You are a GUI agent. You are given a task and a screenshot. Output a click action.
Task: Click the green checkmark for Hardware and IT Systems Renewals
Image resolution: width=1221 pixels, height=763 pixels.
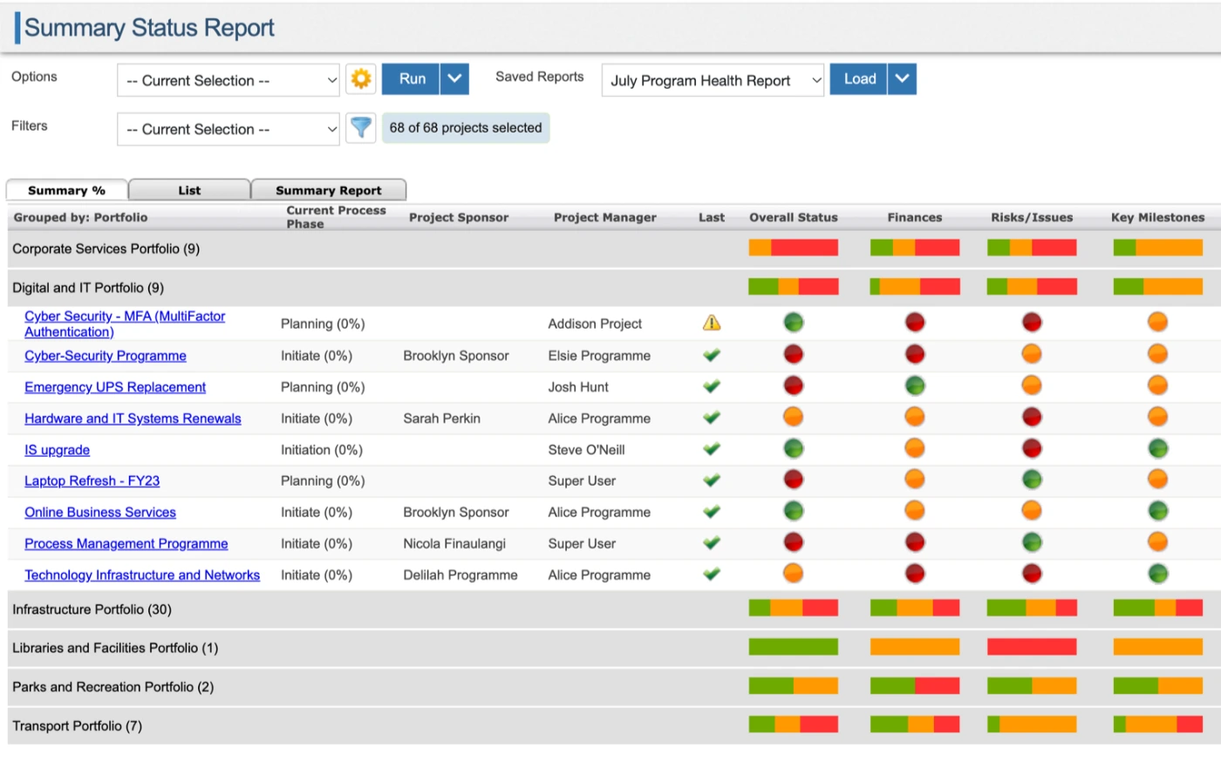pyautogui.click(x=712, y=419)
